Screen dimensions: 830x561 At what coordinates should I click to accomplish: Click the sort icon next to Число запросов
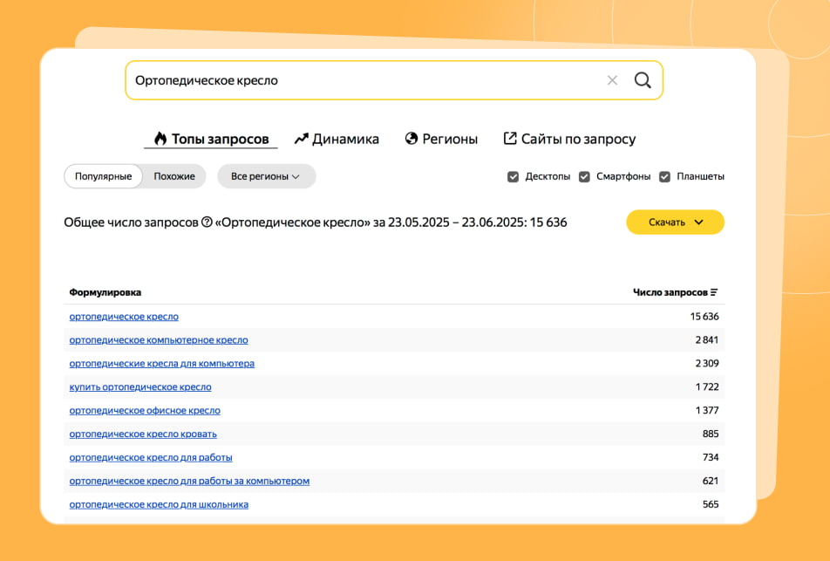(714, 292)
